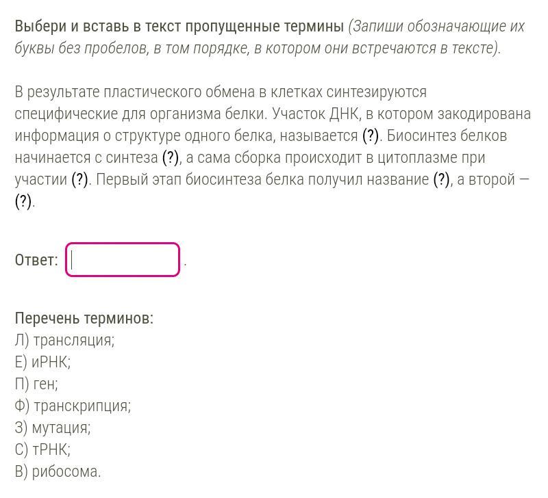Select the term Л) трансляция

tap(64, 340)
